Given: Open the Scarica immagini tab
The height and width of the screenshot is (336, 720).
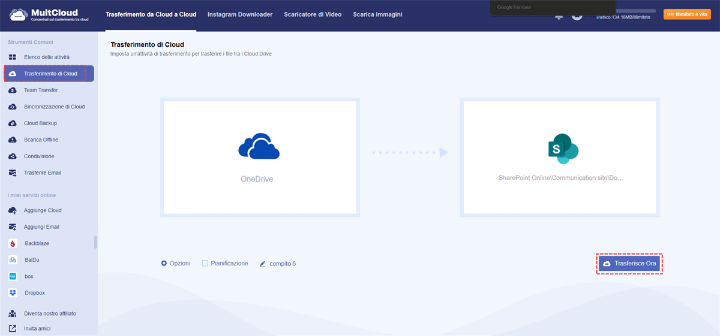Looking at the screenshot, I should click(x=377, y=14).
